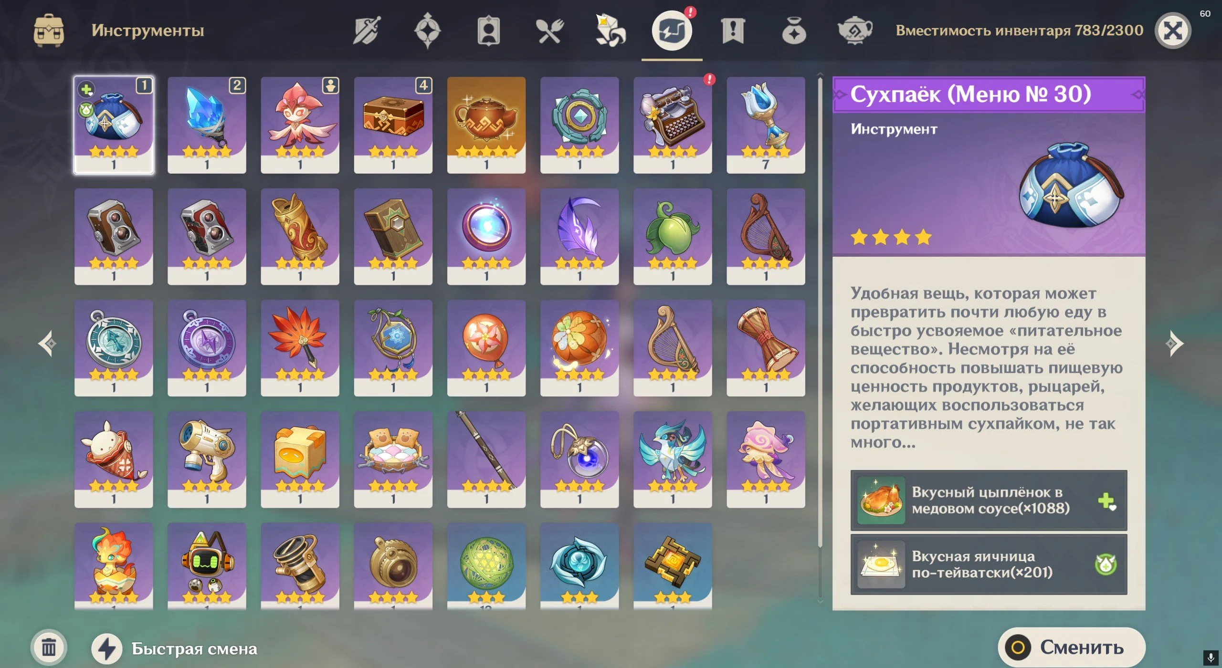Go to previous page with left arrow
Image resolution: width=1222 pixels, height=668 pixels.
pyautogui.click(x=47, y=344)
